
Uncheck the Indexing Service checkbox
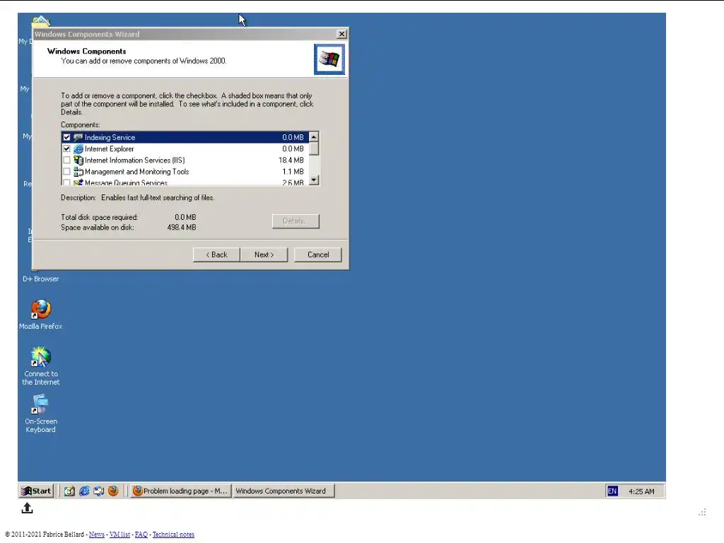66,138
